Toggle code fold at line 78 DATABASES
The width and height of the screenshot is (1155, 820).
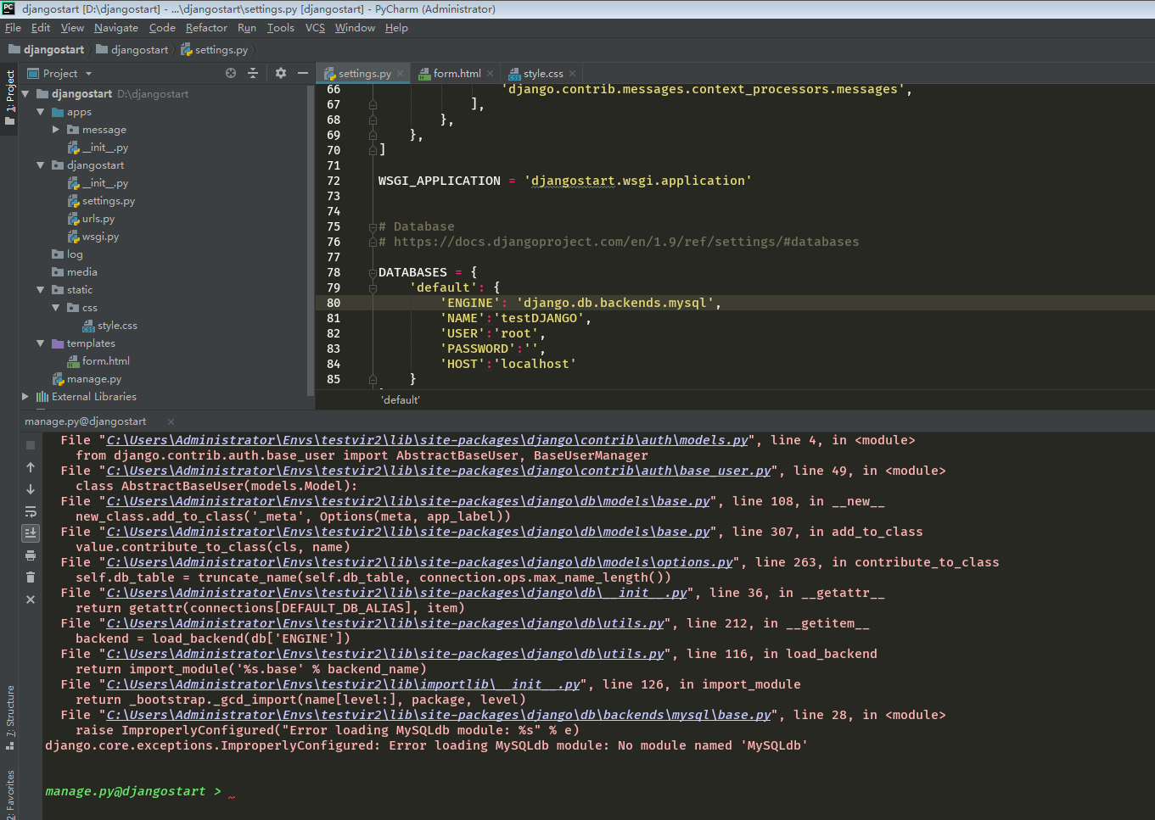[x=373, y=273]
